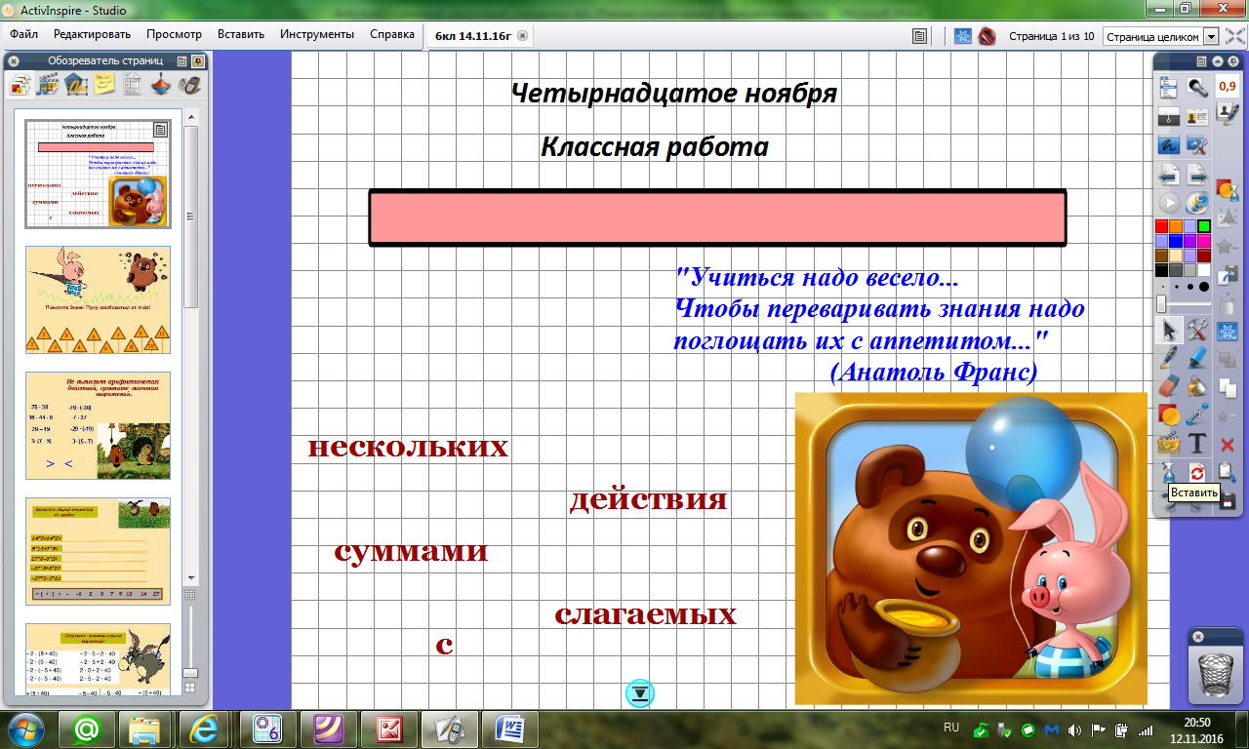
Task: Select the Connector tool
Action: click(x=1197, y=415)
